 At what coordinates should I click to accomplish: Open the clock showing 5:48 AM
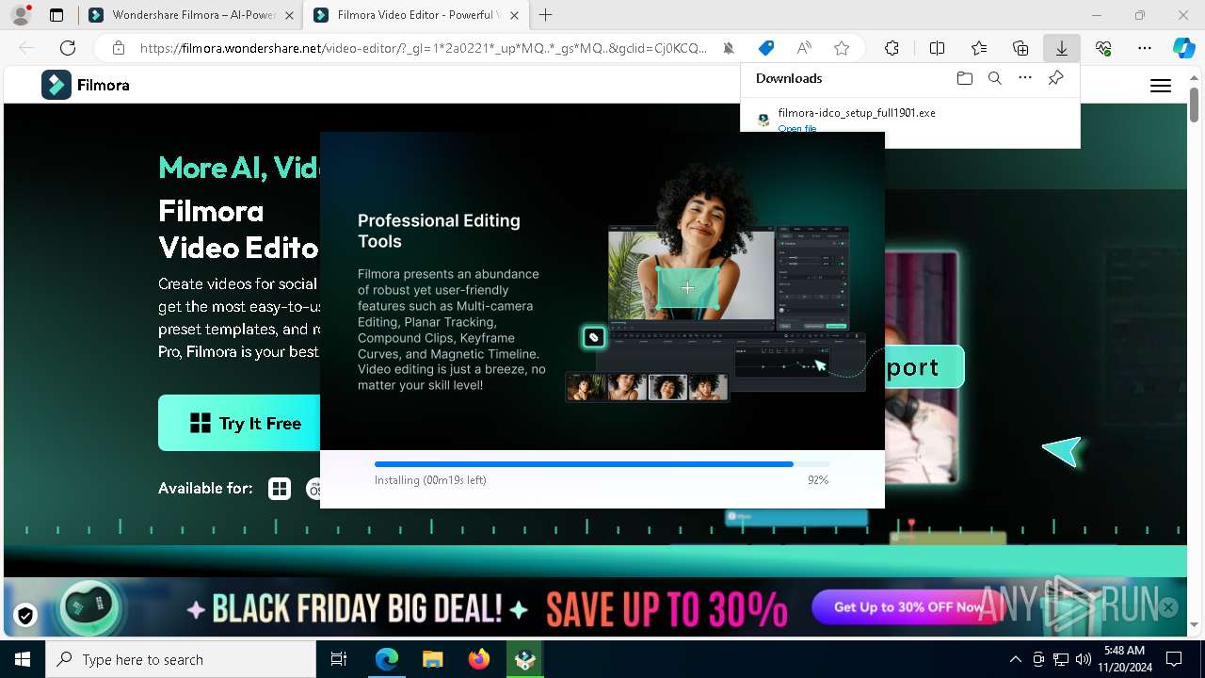[1124, 659]
